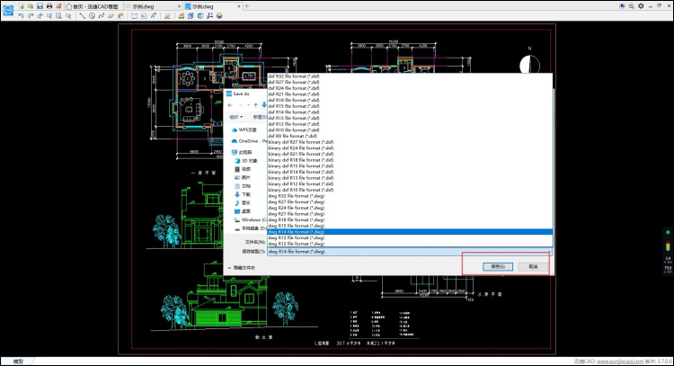Open www.xunjiecad.com link in status bar
The width and height of the screenshot is (674, 366).
pos(620,362)
